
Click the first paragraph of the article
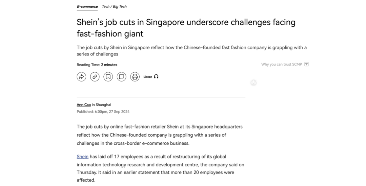(159, 135)
